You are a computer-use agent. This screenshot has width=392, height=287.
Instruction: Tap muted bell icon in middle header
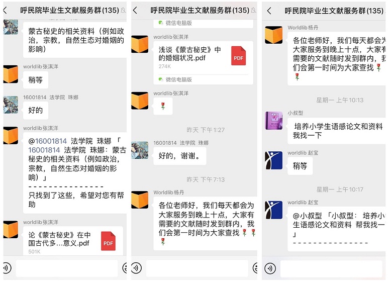[x=253, y=10]
